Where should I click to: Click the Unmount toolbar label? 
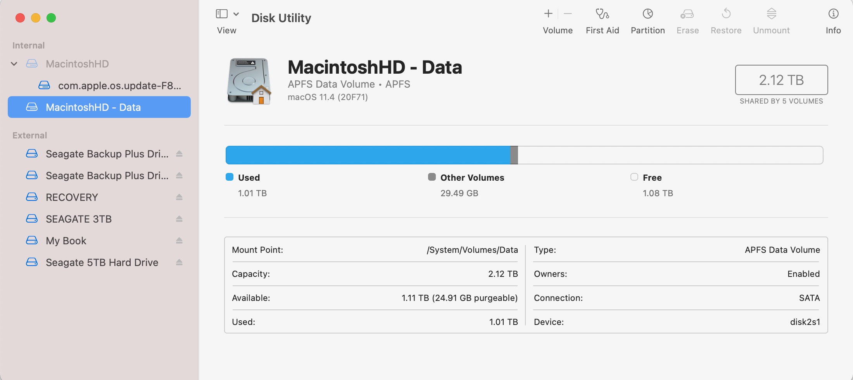(x=772, y=30)
